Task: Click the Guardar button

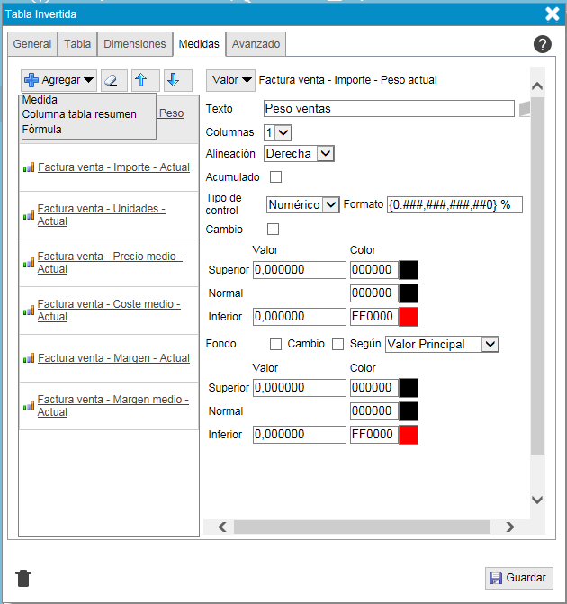Action: (x=518, y=578)
